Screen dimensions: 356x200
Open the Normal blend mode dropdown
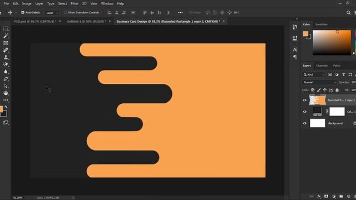(x=319, y=82)
